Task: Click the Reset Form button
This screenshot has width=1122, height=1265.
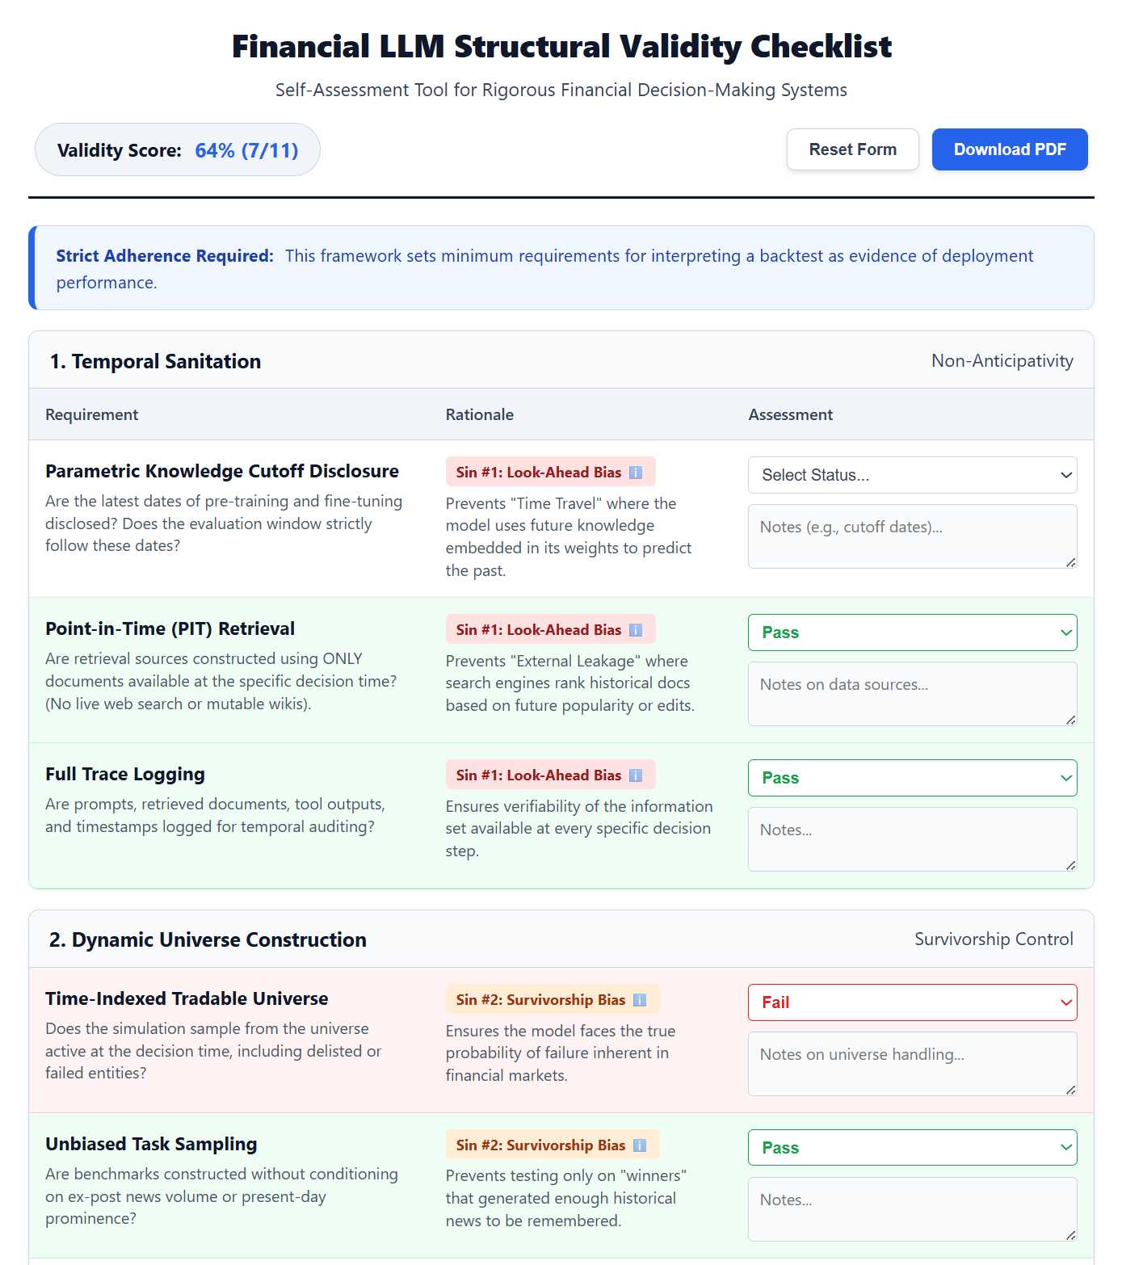Action: click(852, 149)
